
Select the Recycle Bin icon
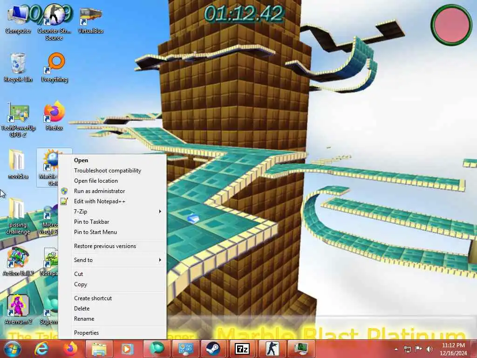(x=18, y=68)
